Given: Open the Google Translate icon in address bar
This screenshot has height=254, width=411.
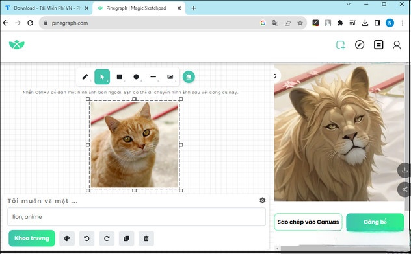Looking at the screenshot, I should 275,23.
